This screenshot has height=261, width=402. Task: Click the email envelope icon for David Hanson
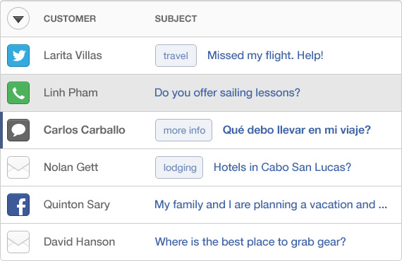click(x=18, y=242)
